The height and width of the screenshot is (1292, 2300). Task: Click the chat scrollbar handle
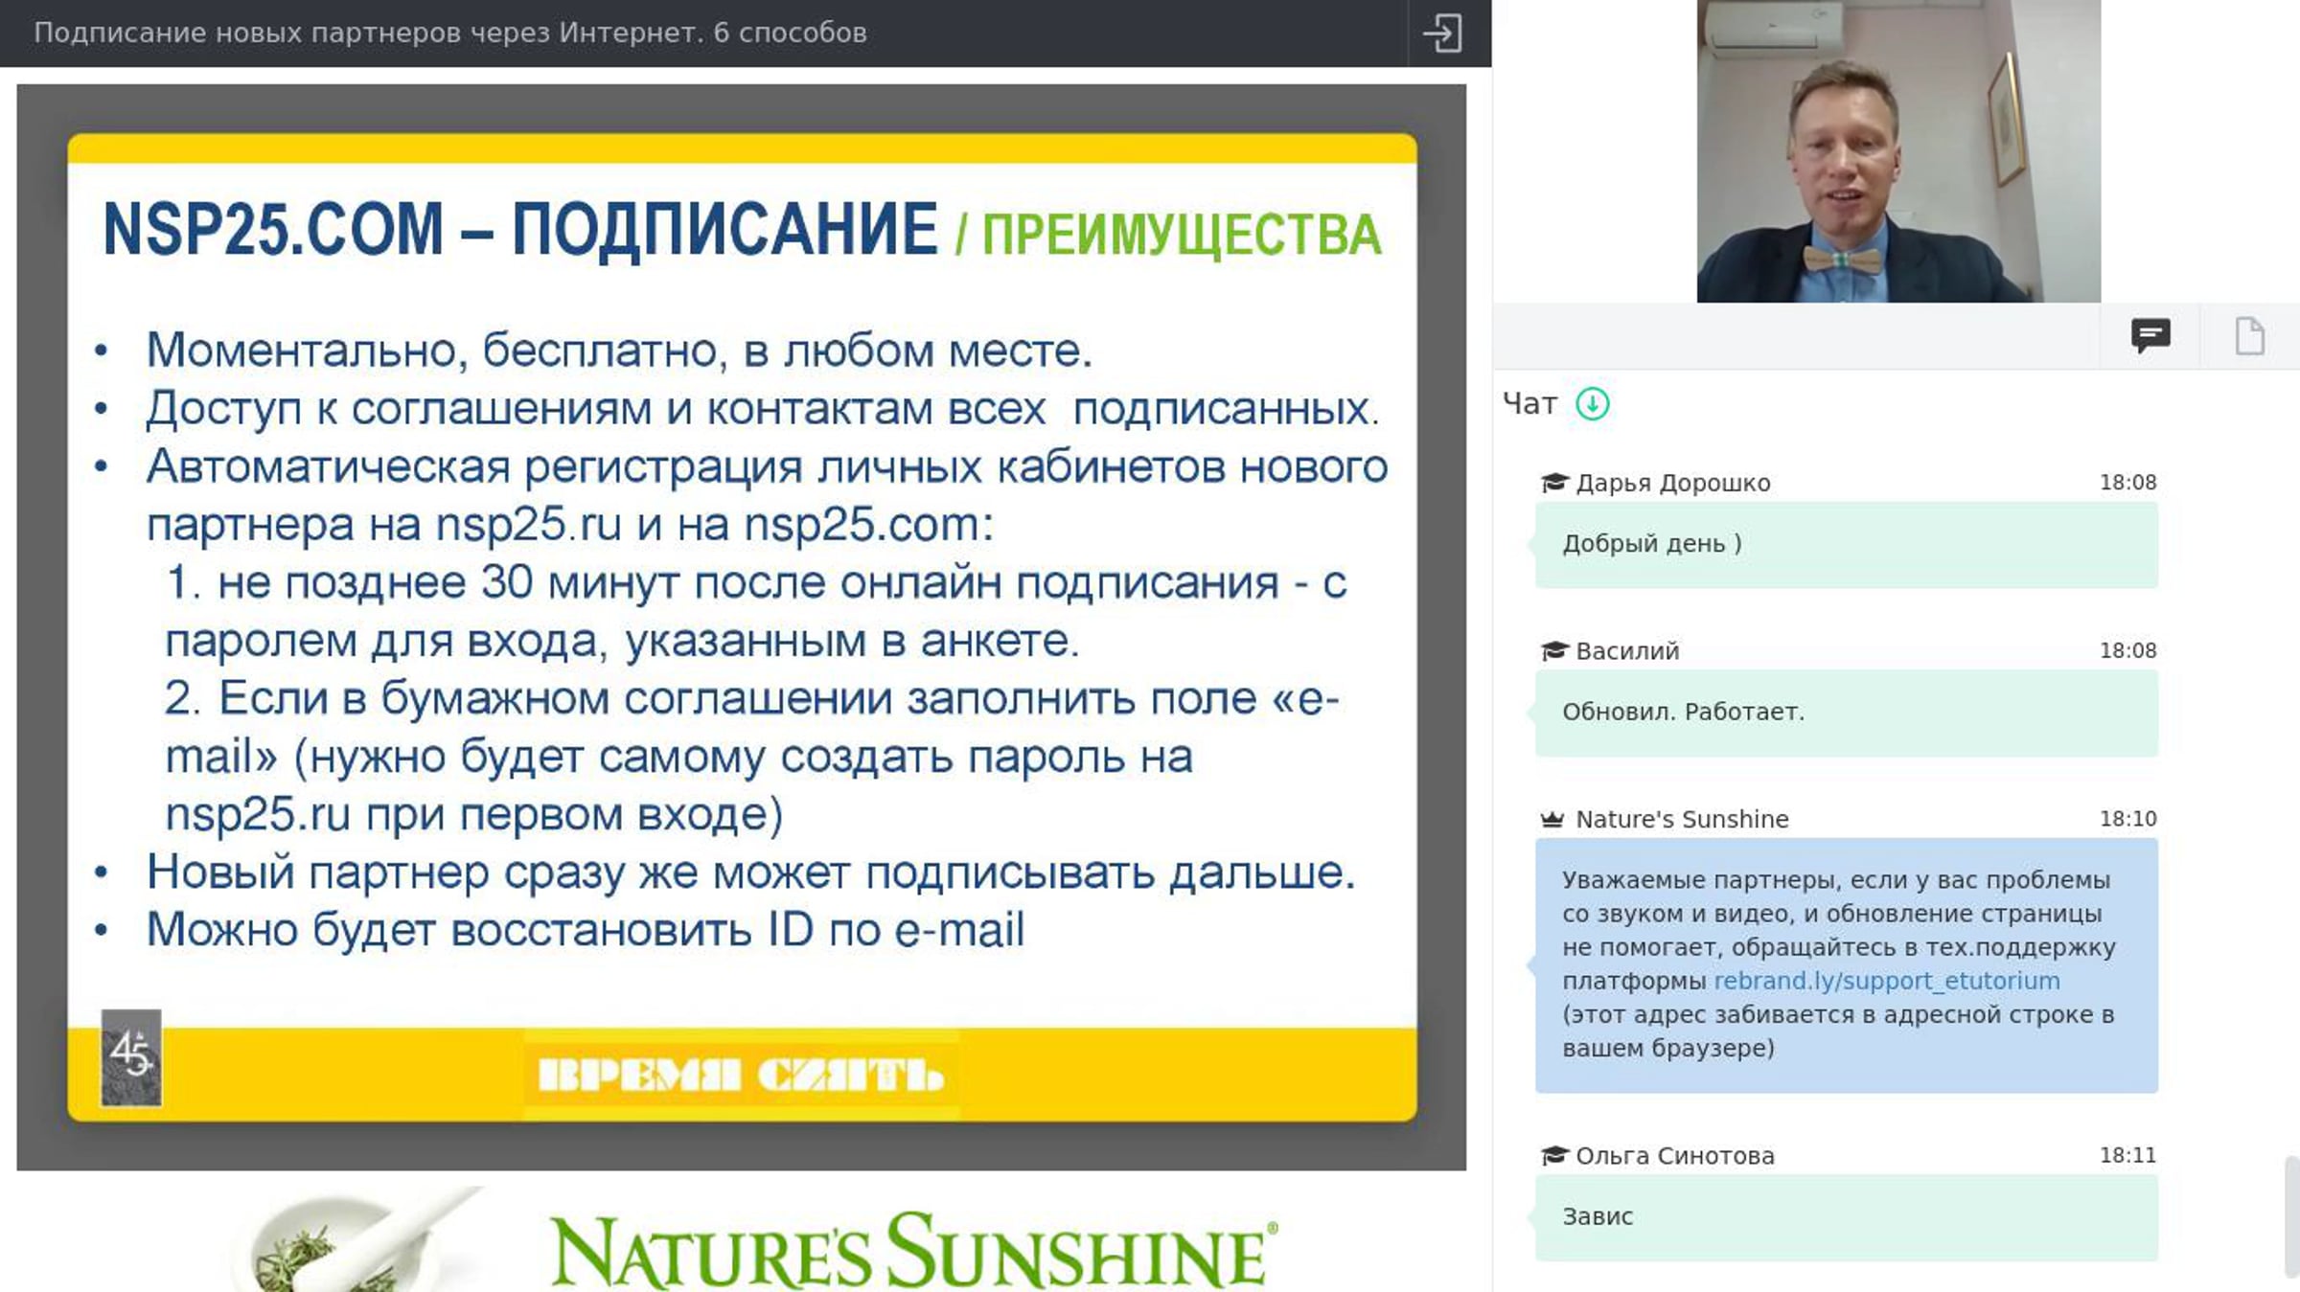(x=2291, y=1216)
